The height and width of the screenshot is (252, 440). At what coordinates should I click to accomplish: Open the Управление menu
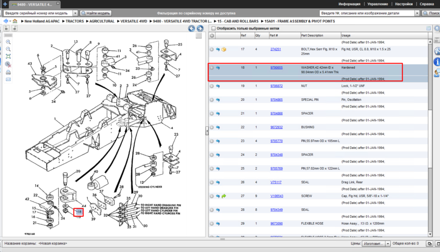tap(378, 4)
